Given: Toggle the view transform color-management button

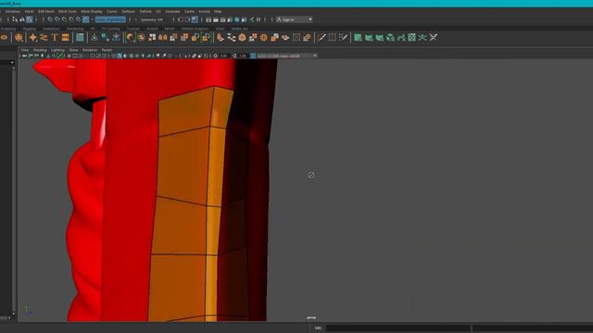Looking at the screenshot, I should tap(253, 55).
